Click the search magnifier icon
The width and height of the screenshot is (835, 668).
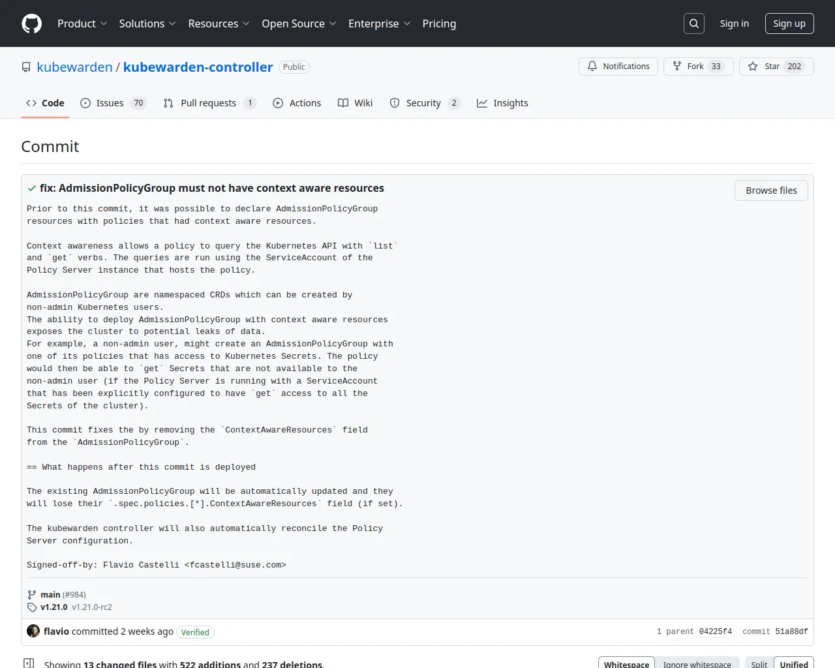click(x=694, y=23)
